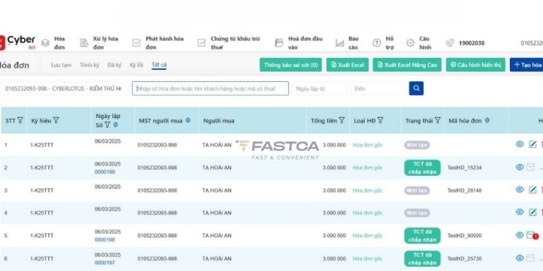This screenshot has height=271, width=543.
Task: Switch to the Trình ký tab
Action: pyautogui.click(x=89, y=65)
